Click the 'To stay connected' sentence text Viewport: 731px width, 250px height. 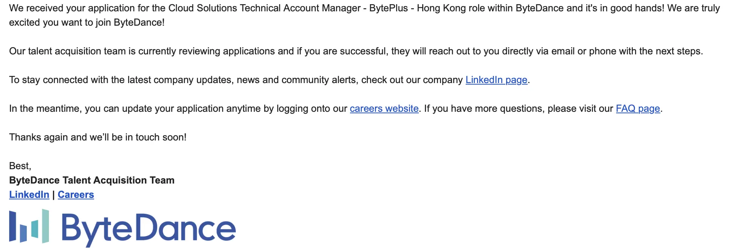coord(236,80)
